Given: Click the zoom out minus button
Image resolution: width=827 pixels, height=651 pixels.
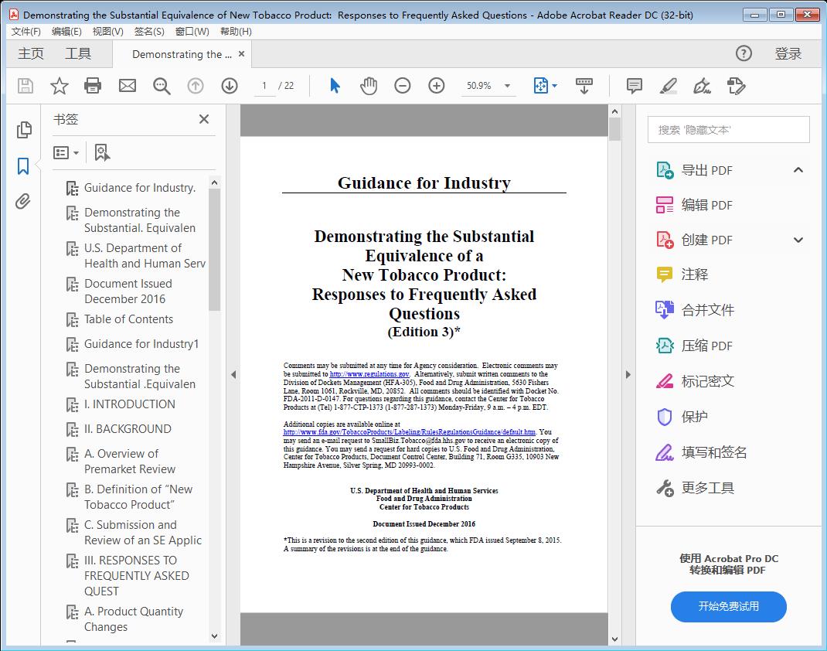Looking at the screenshot, I should (403, 86).
